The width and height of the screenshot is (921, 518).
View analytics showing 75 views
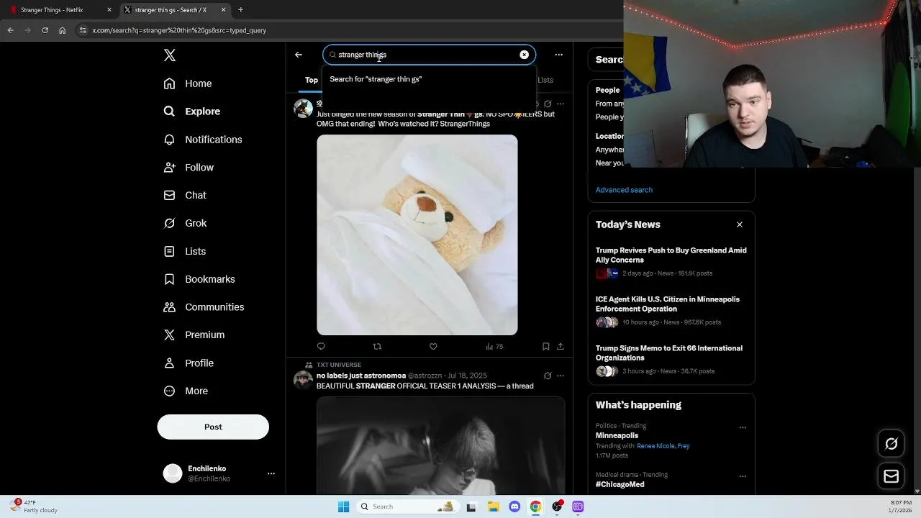(x=494, y=347)
